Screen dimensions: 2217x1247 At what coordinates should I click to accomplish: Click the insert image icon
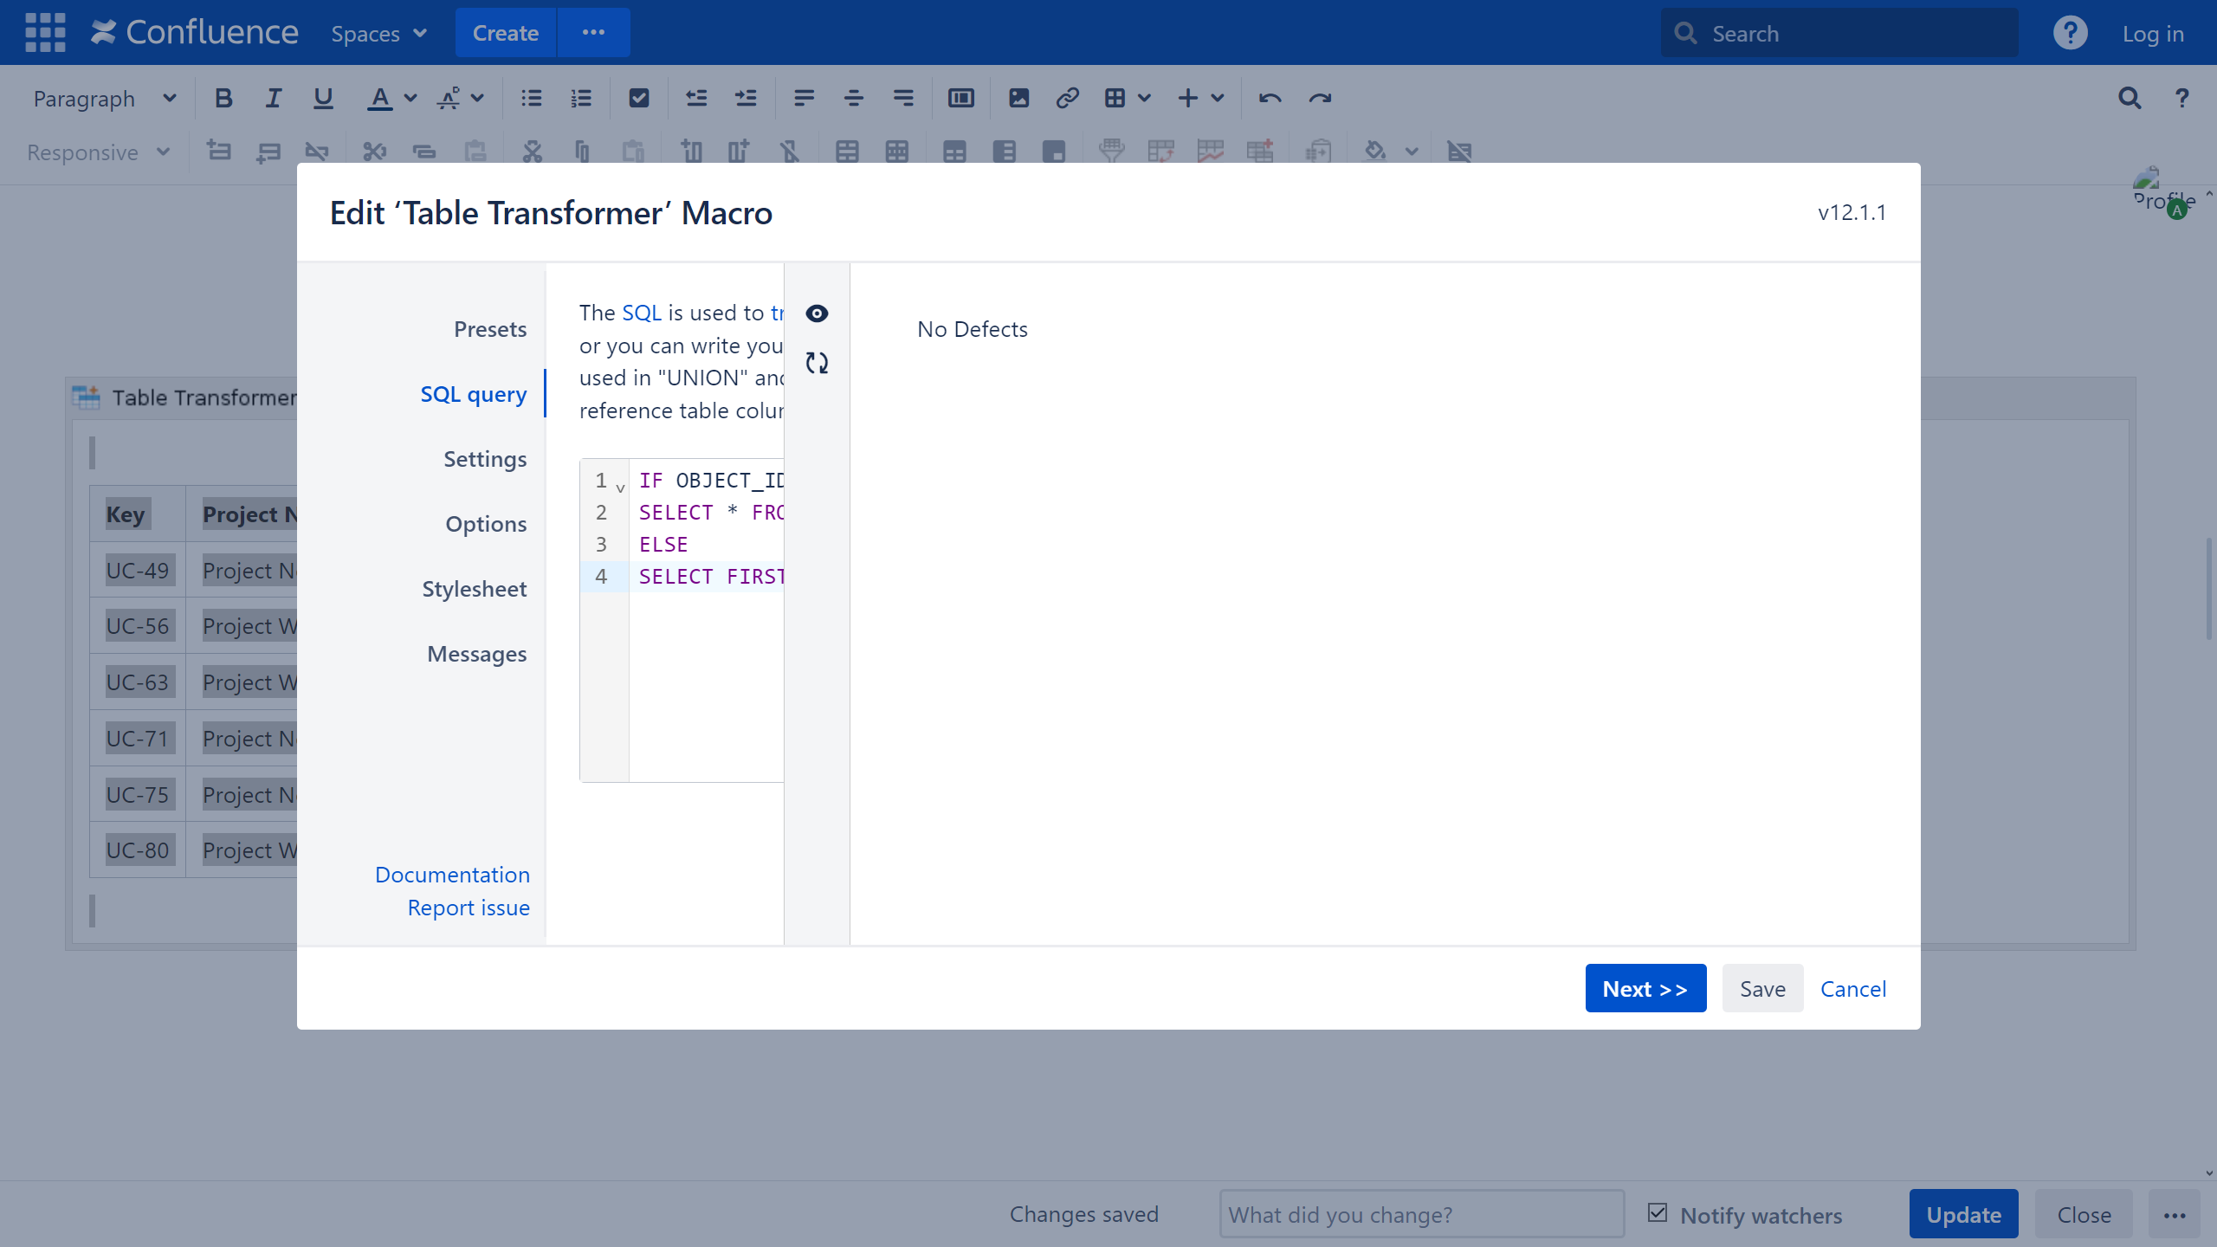coord(1018,98)
